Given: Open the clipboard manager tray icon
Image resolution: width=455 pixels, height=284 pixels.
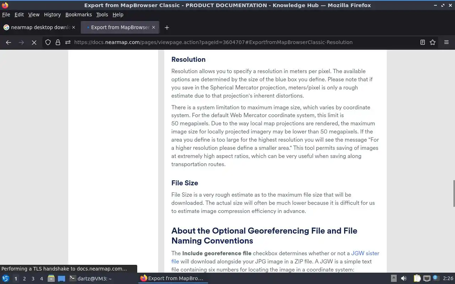Looking at the screenshot, I should click(x=417, y=278).
